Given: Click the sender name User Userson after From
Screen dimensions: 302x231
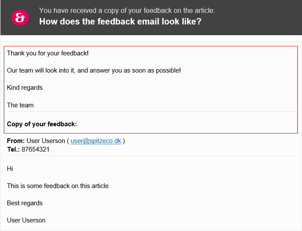Looking at the screenshot, I should pos(46,141).
